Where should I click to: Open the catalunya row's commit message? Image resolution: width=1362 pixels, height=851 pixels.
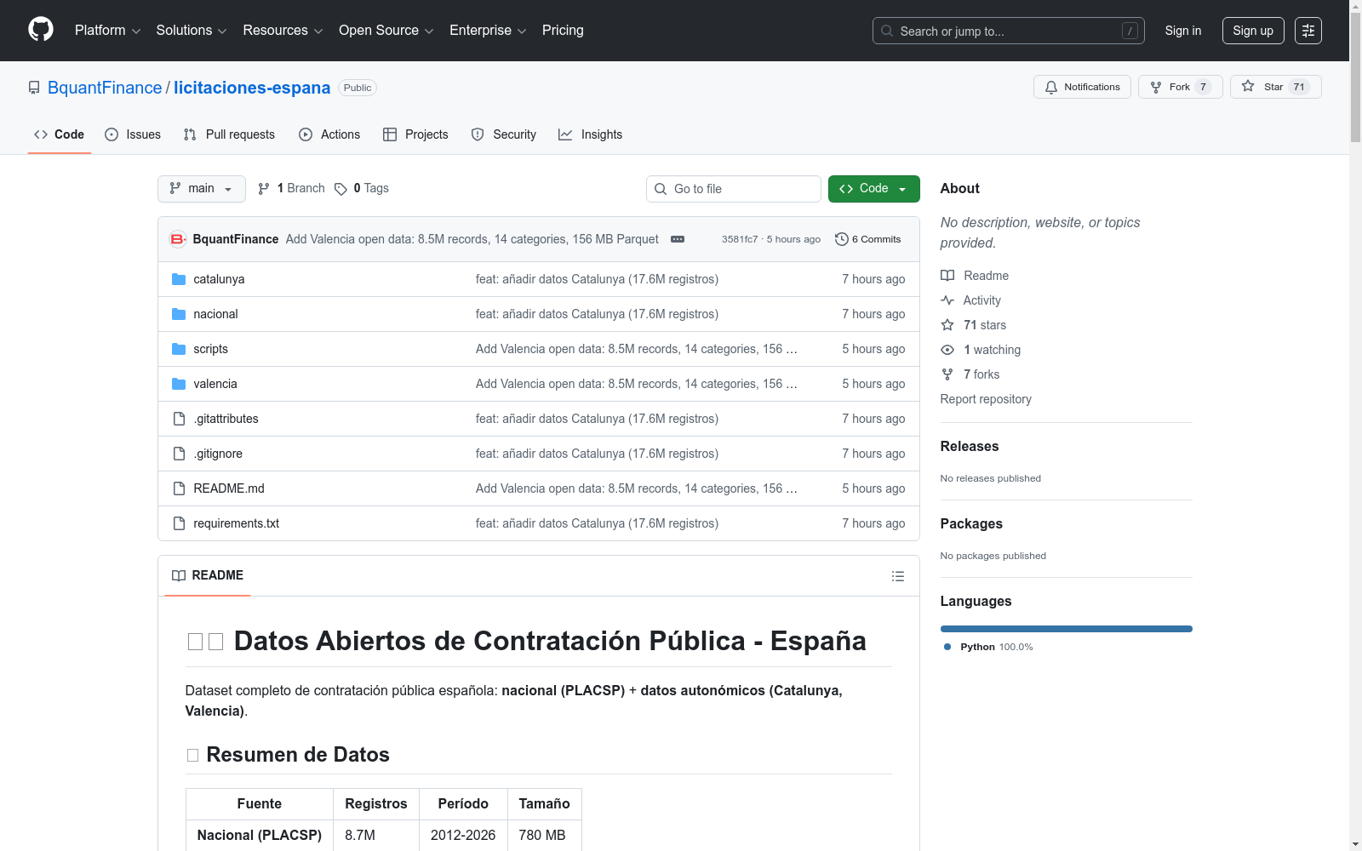pos(597,279)
